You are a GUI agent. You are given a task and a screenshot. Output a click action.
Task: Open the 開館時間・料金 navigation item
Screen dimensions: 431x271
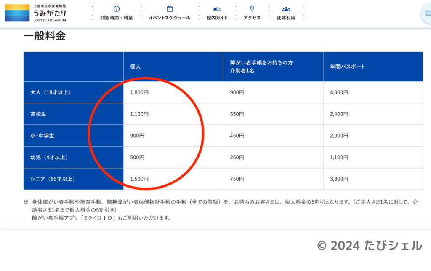[116, 18]
